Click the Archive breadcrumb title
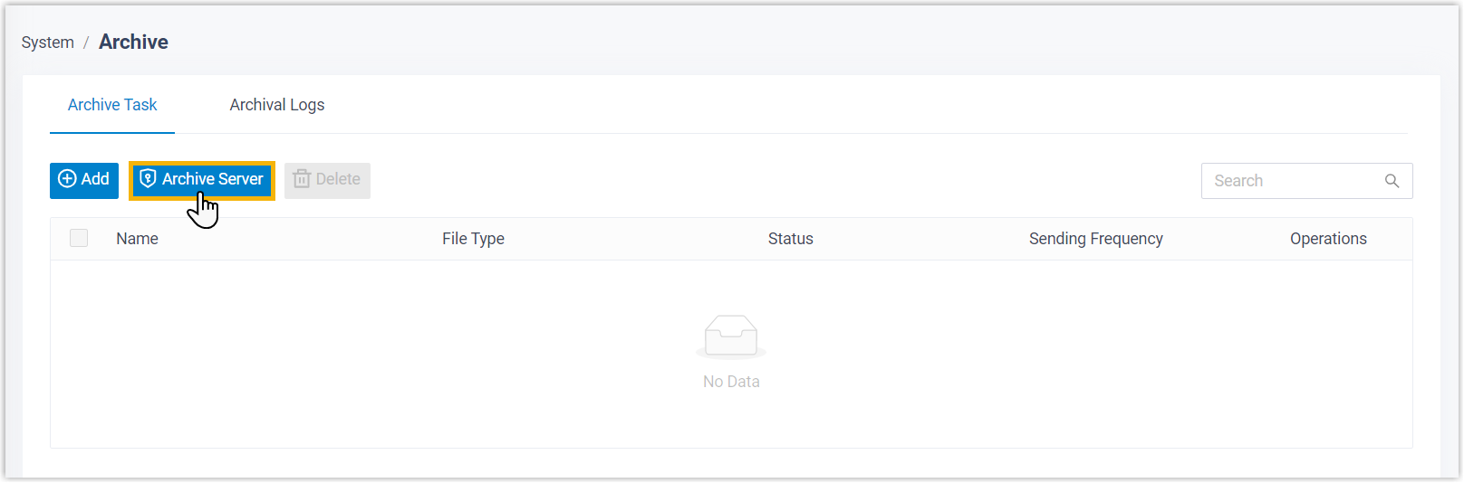This screenshot has height=483, width=1464. [x=133, y=42]
